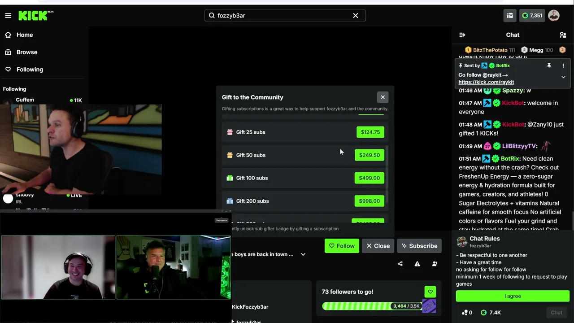This screenshot has height=323, width=574.
Task: Click the "Chat Rules" heading
Action: pyautogui.click(x=485, y=239)
